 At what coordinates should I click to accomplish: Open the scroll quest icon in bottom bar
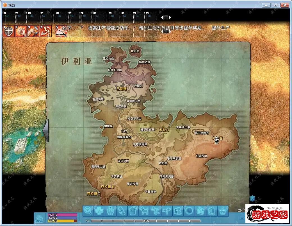pos(122,211)
